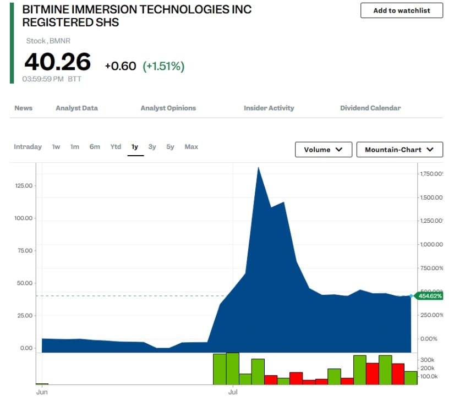Image resolution: width=454 pixels, height=401 pixels.
Task: View the Analyst Data section
Action: tap(76, 108)
